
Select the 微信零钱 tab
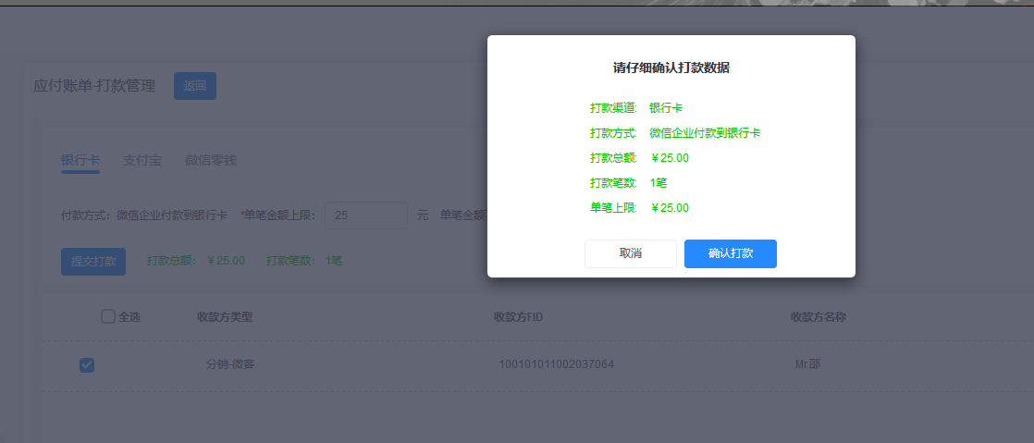210,160
